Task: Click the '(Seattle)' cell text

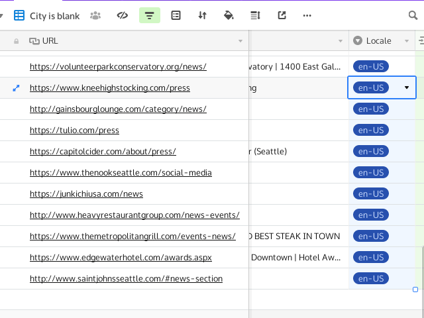Action: 270,152
